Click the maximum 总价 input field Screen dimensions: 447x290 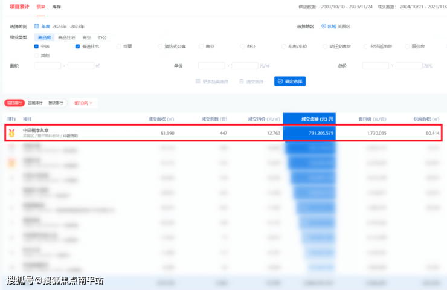409,66
